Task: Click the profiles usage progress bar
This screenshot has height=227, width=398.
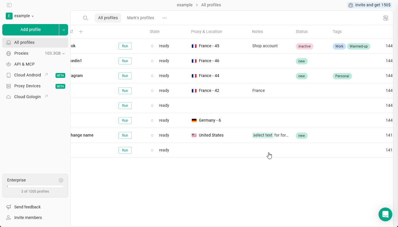Action: [35, 186]
